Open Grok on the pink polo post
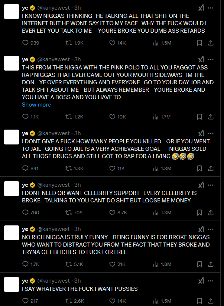 201,59
